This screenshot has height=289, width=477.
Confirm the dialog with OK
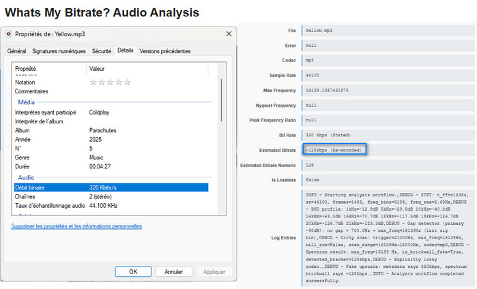(x=133, y=272)
